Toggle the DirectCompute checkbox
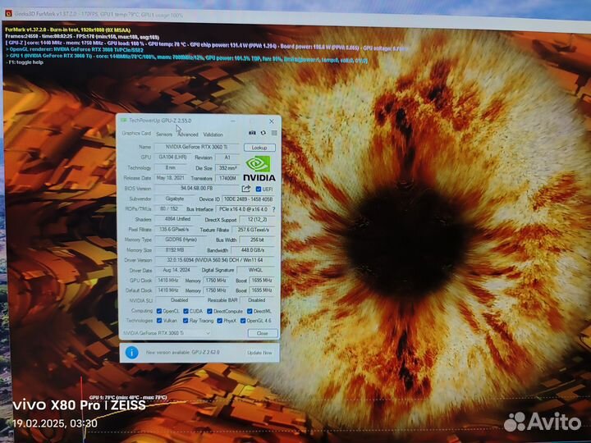The image size is (591, 443). click(209, 311)
